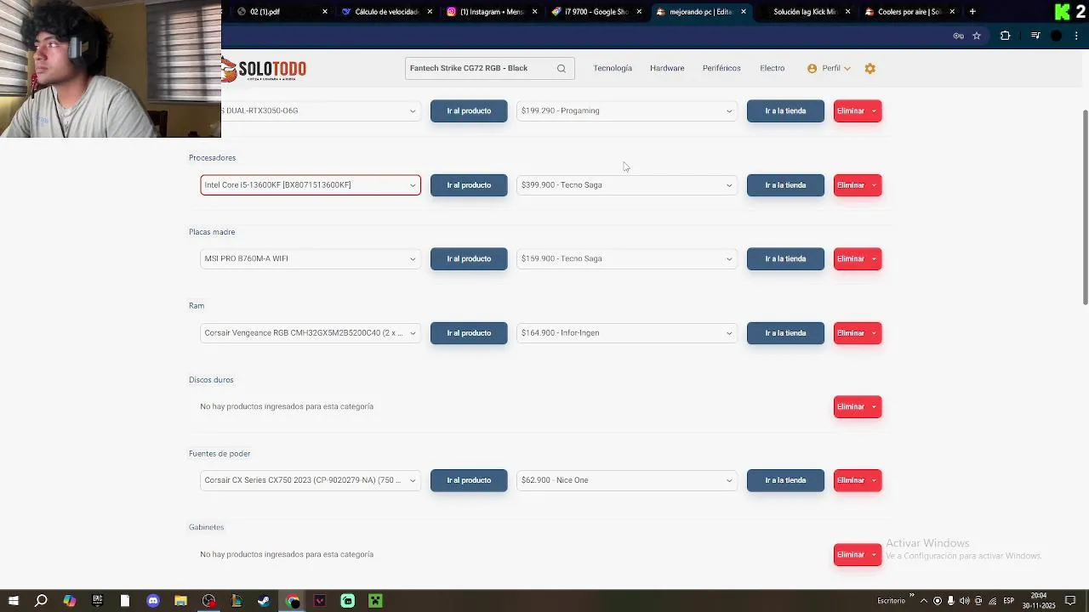This screenshot has height=612, width=1089.
Task: Open the $164.900 - Infor-Ingen store dropdown
Action: 626,333
